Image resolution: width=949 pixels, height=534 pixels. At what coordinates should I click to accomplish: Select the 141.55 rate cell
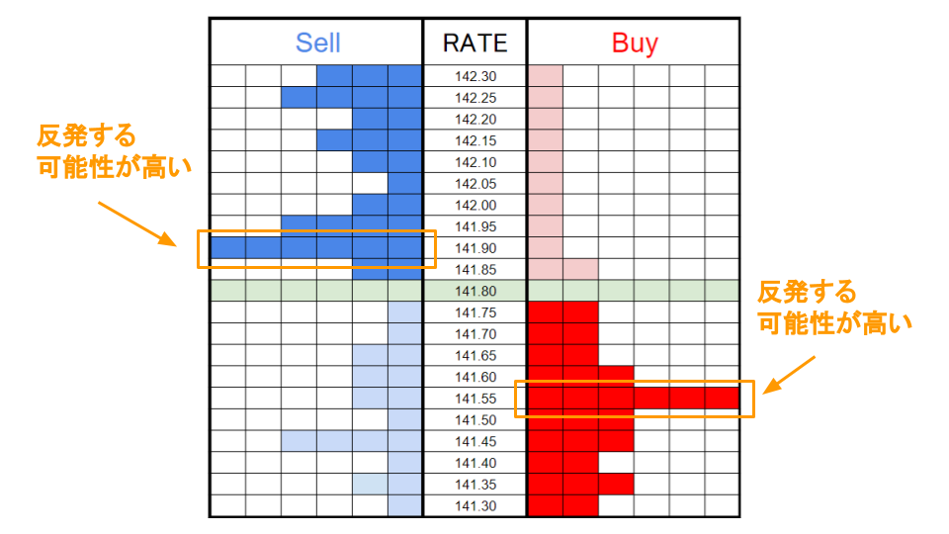tap(474, 399)
